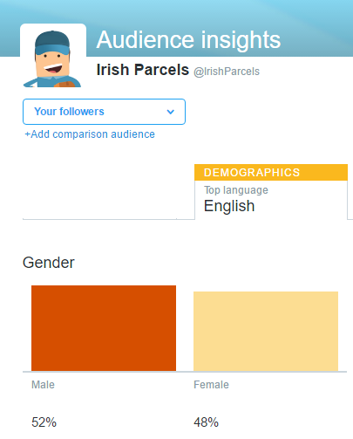Click the Gender section heading
Image resolution: width=353 pixels, height=439 pixels.
click(49, 263)
